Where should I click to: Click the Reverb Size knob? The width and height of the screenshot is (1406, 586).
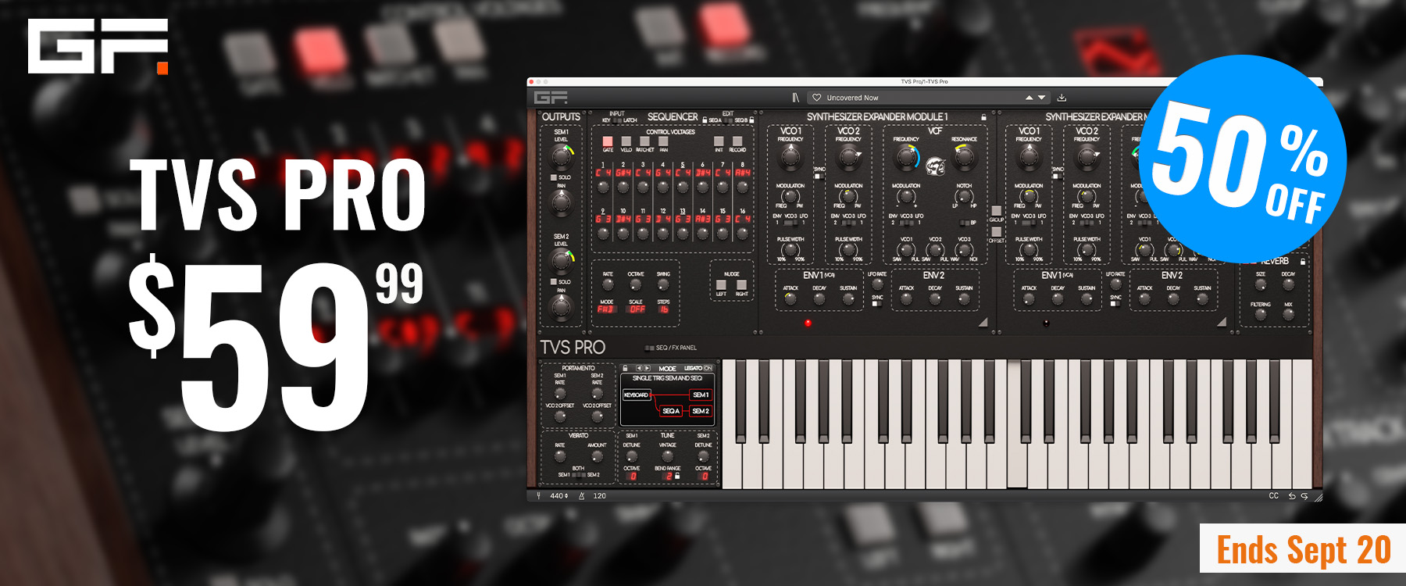click(1260, 286)
